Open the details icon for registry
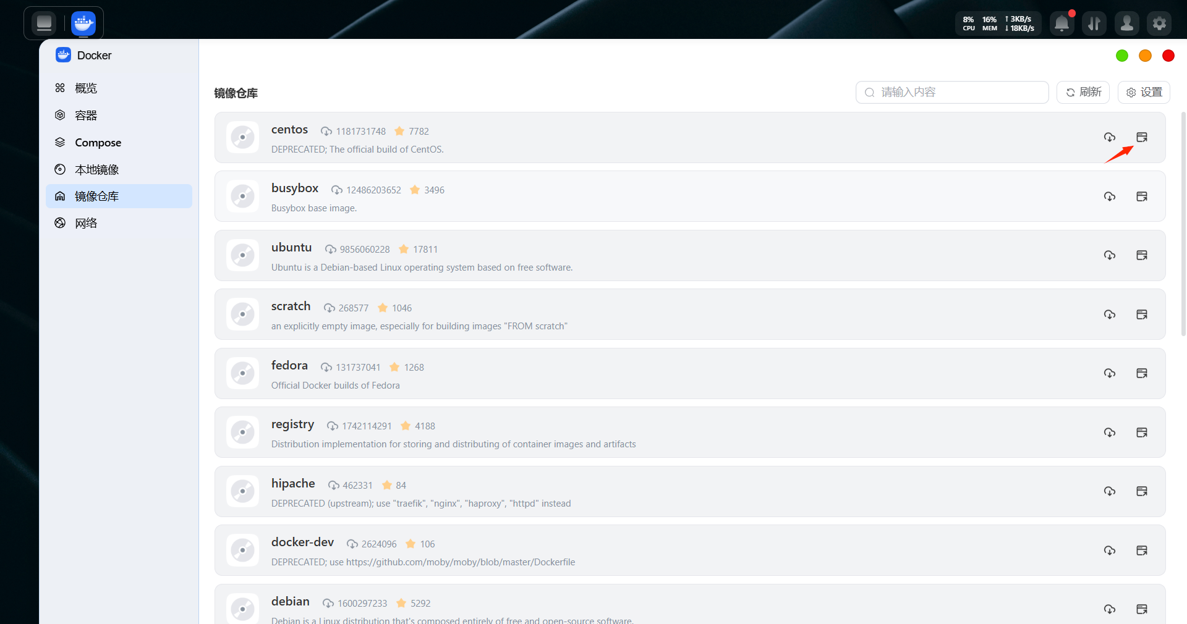 [x=1142, y=432]
